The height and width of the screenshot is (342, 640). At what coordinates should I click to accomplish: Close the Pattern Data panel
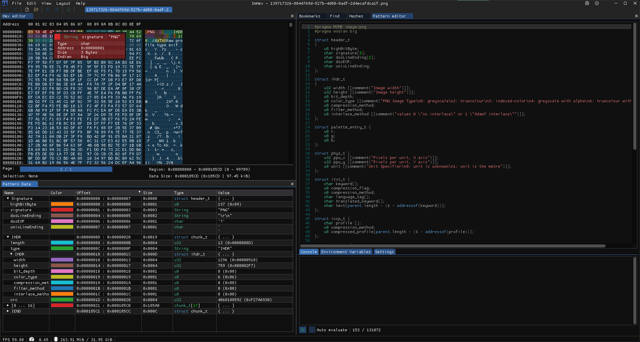click(292, 184)
